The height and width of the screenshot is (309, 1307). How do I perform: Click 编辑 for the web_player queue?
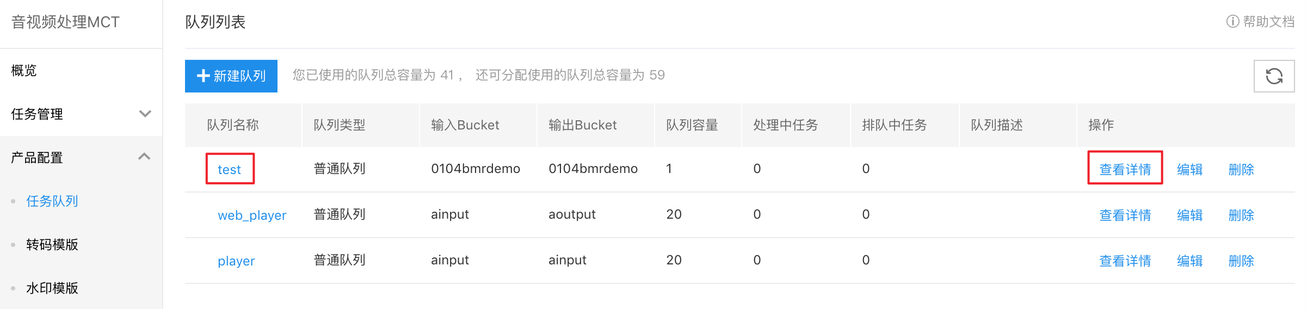tap(1189, 215)
